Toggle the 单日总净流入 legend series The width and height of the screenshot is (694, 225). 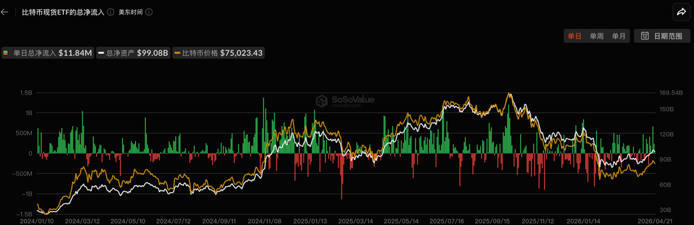point(47,53)
